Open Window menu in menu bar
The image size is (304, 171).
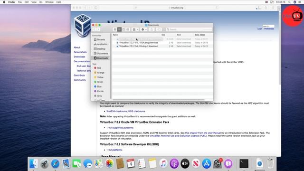click(49, 2)
